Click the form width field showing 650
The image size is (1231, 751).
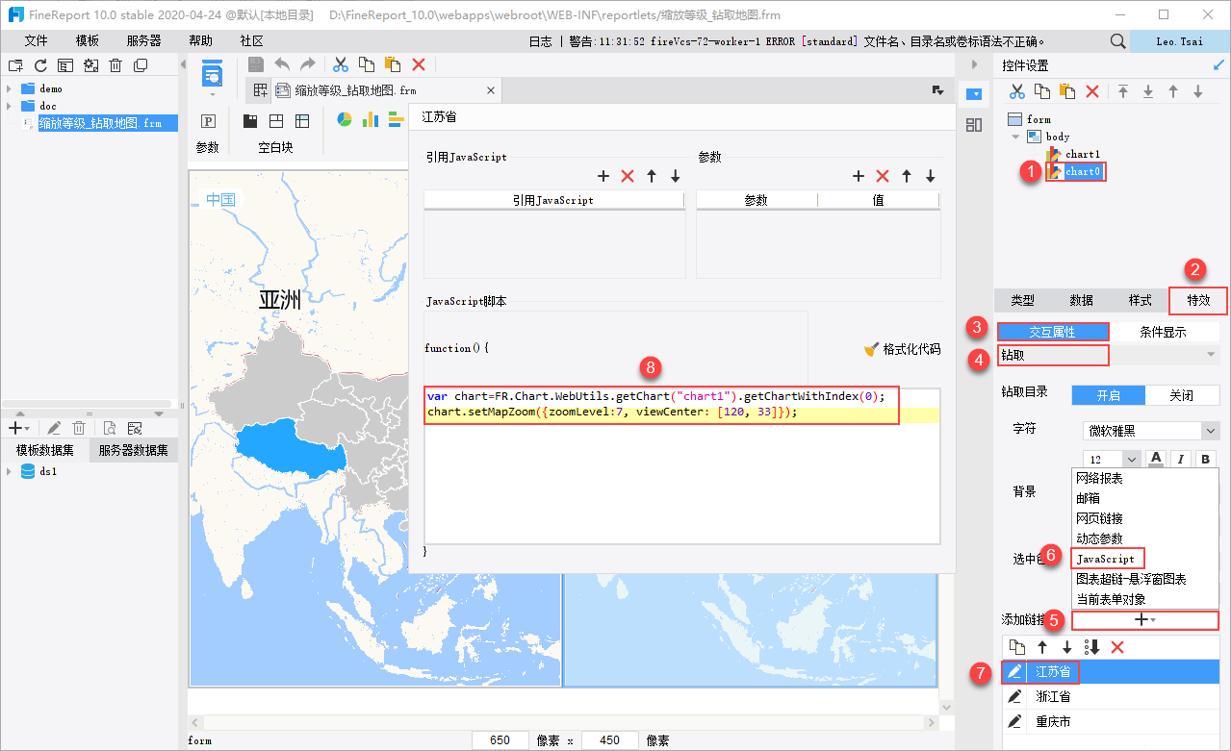pos(500,740)
